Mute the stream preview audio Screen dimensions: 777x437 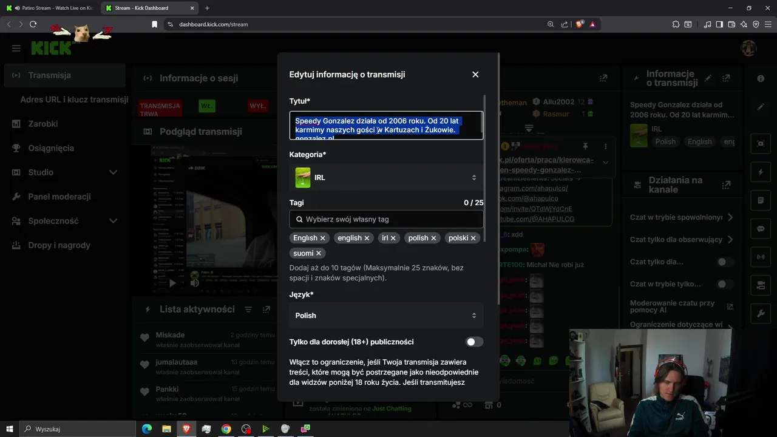click(x=194, y=282)
